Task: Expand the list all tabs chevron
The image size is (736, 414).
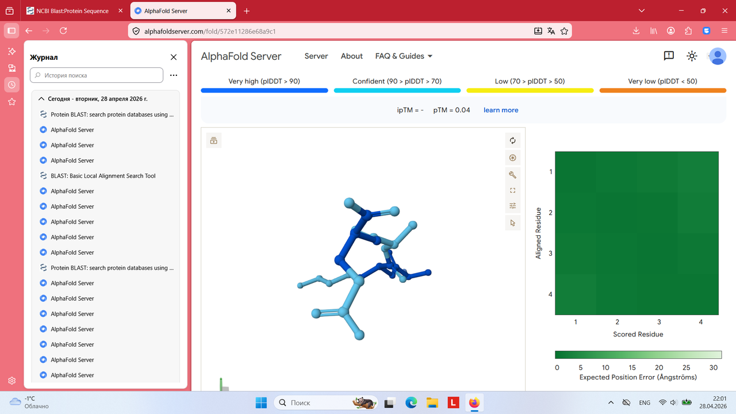Action: 642,11
